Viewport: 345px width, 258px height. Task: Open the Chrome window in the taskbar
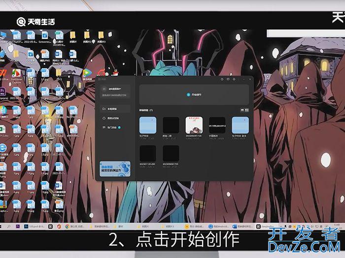[75, 227]
